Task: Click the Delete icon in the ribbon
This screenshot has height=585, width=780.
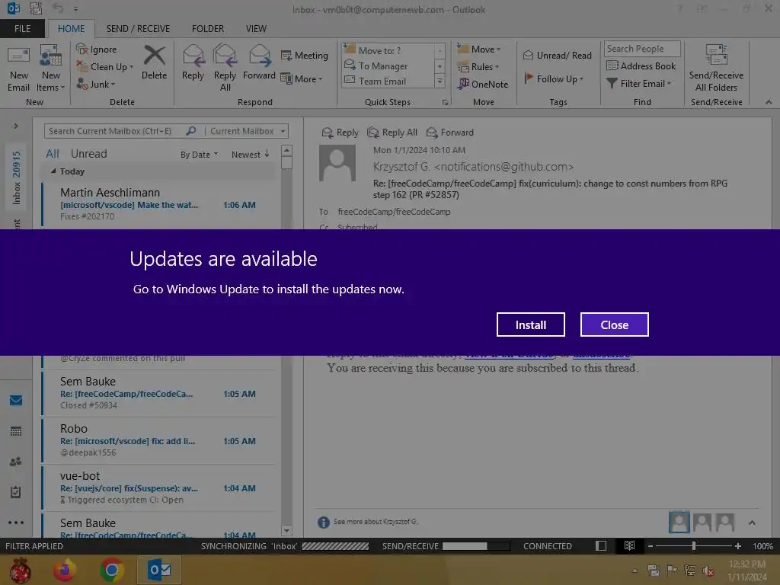Action: tap(154, 62)
